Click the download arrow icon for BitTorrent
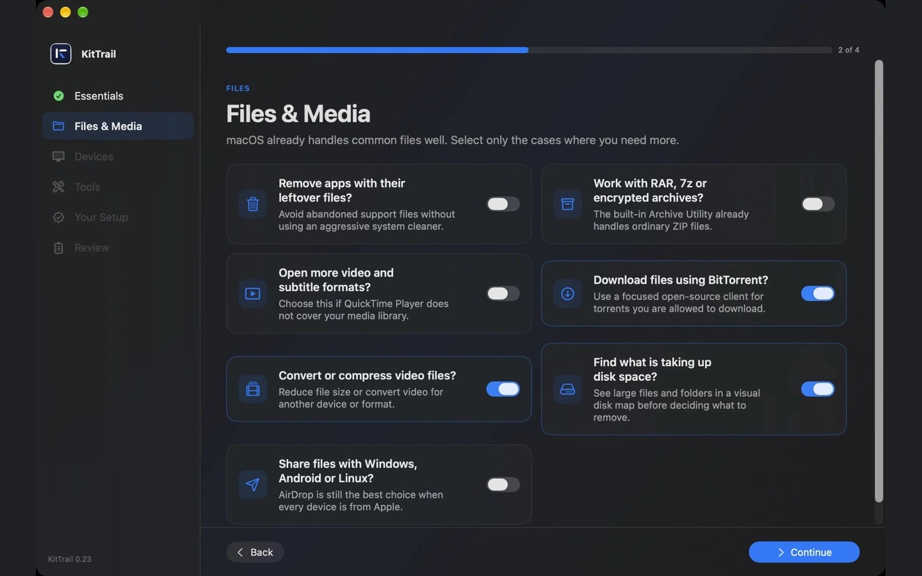Image resolution: width=922 pixels, height=576 pixels. coord(567,294)
